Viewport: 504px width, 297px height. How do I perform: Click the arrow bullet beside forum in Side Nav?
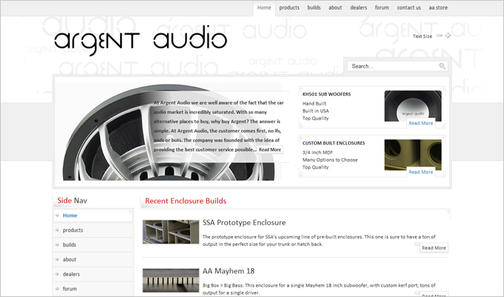(57, 289)
